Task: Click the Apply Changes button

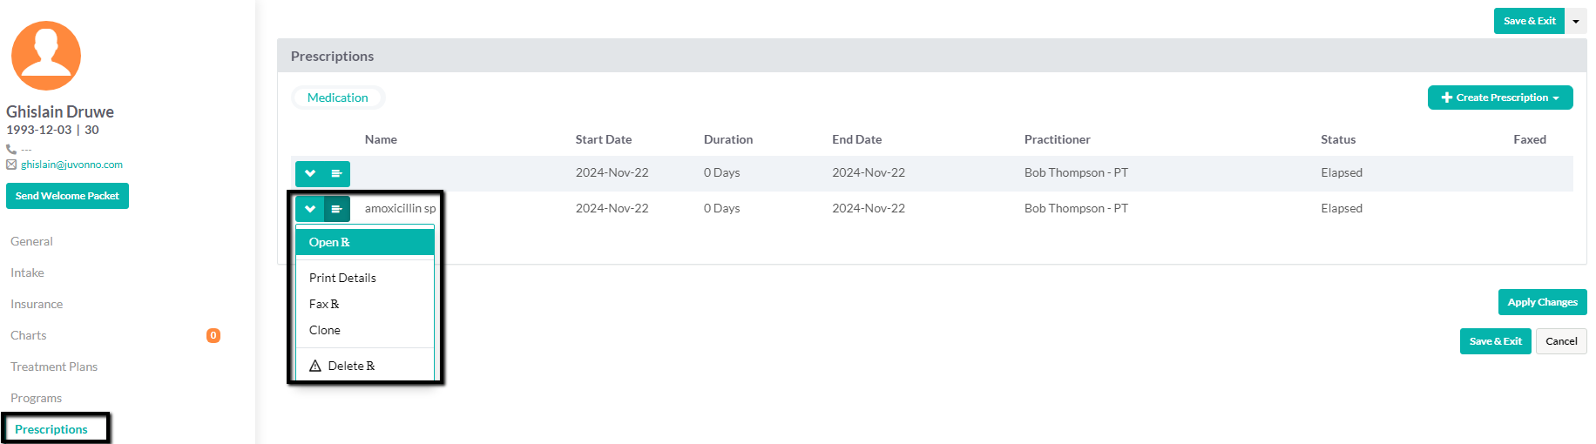Action: tap(1542, 302)
